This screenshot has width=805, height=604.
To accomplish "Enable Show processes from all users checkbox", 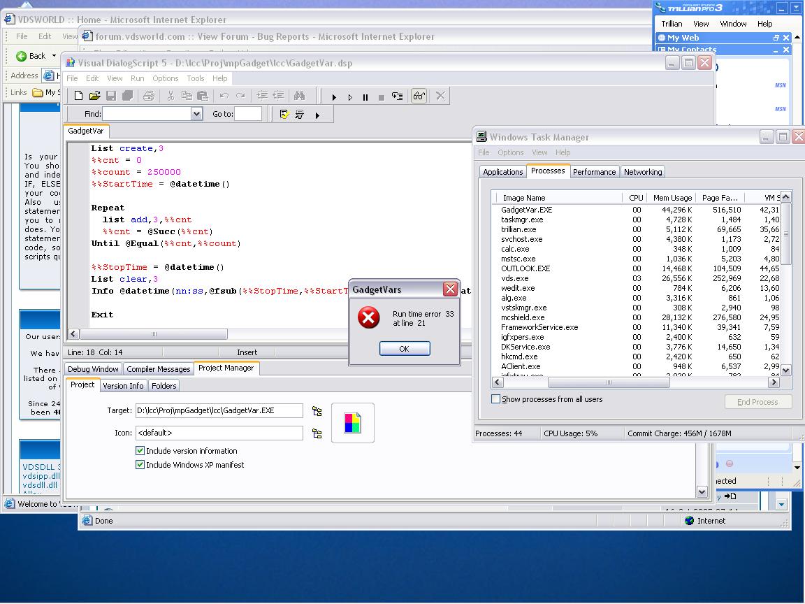I will 495,398.
